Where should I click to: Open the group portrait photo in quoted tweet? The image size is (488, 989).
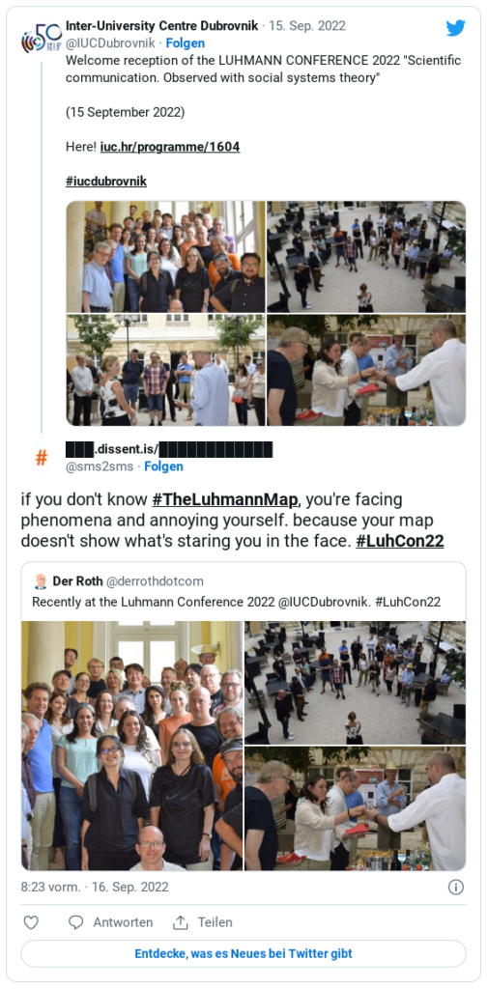[x=132, y=746]
